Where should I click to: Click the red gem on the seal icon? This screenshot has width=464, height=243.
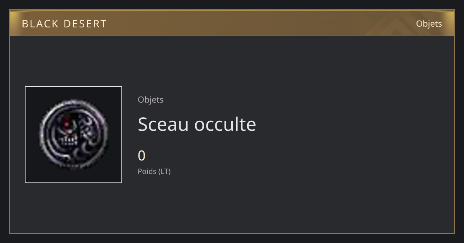point(67,125)
